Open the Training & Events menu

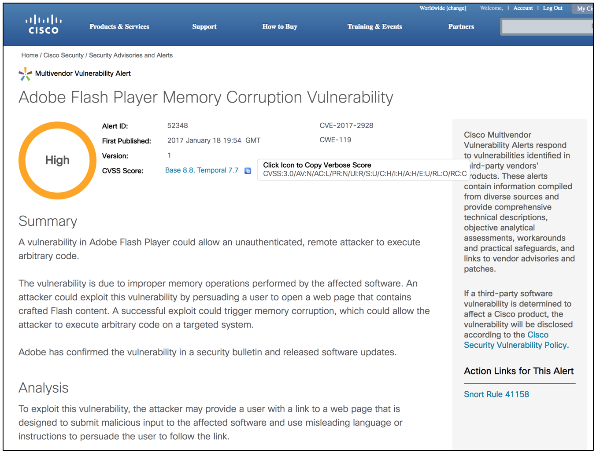click(374, 27)
